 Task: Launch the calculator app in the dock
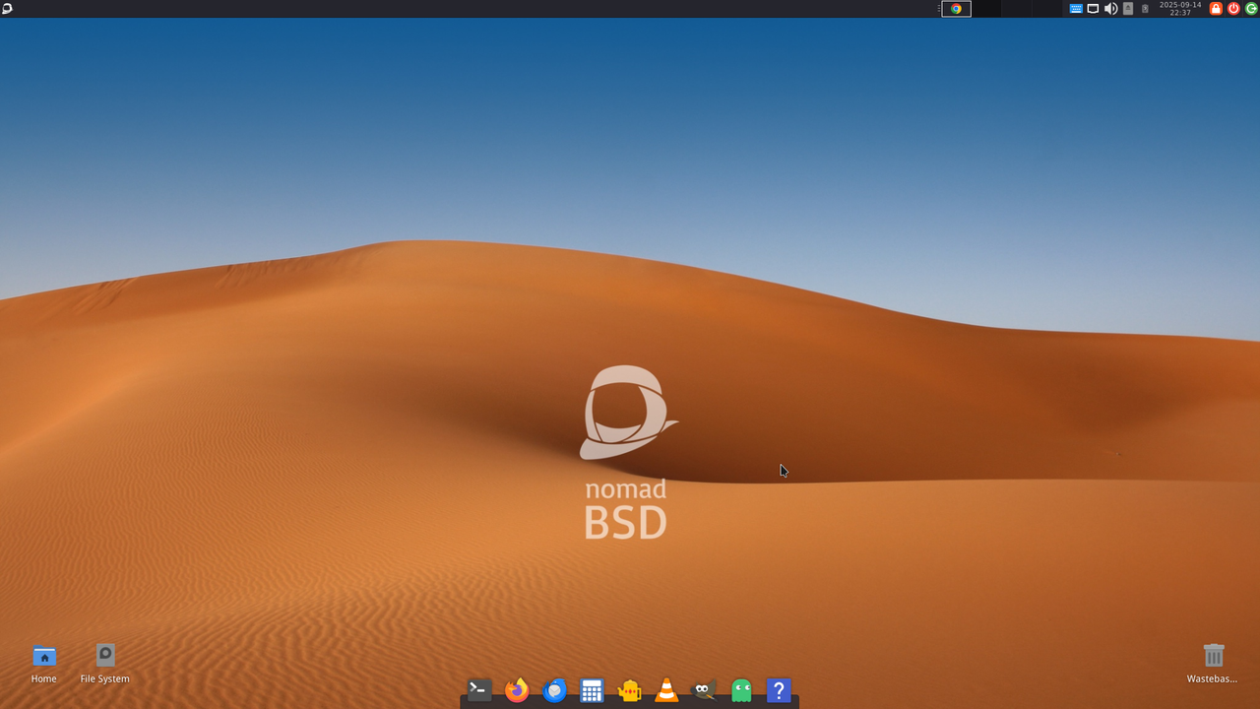pos(592,690)
